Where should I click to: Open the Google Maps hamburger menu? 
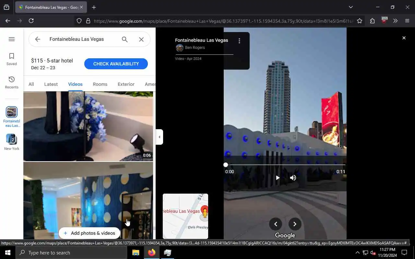[x=12, y=39]
